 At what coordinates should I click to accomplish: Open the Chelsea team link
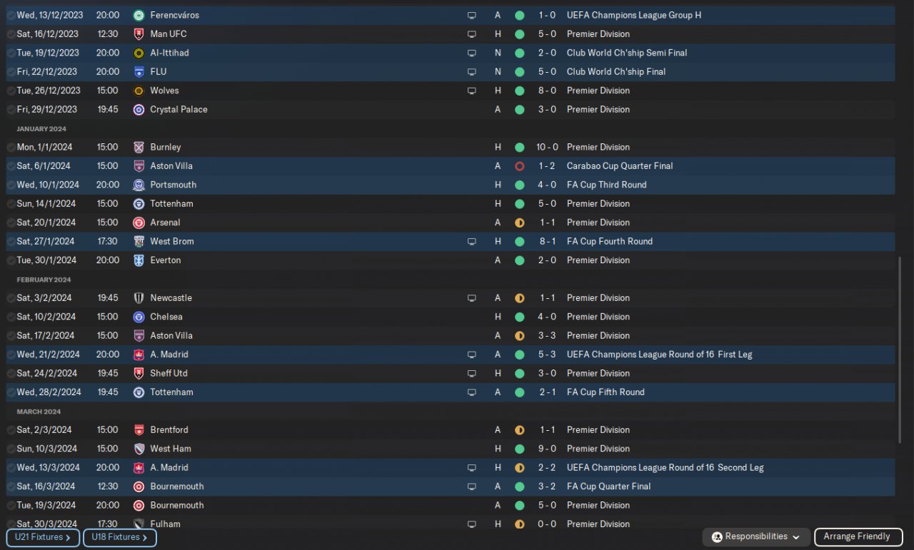[166, 317]
